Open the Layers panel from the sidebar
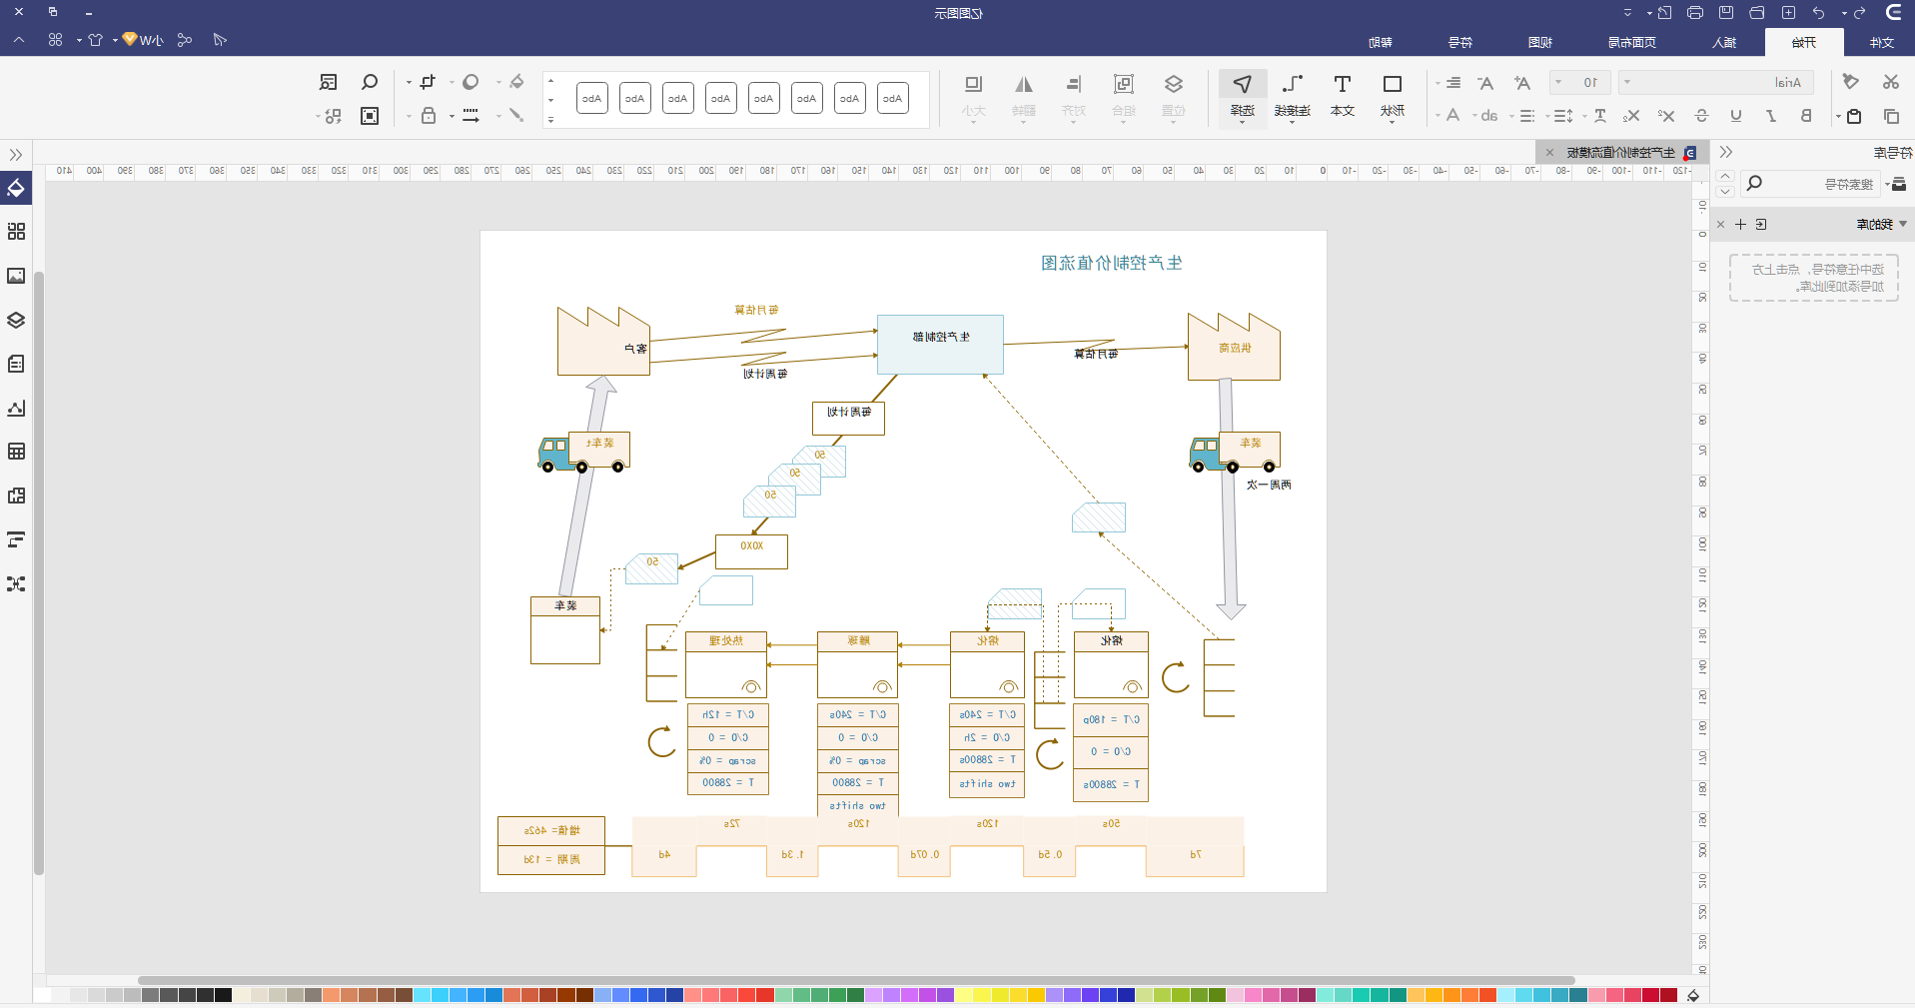The width and height of the screenshot is (1915, 1008). (x=16, y=320)
